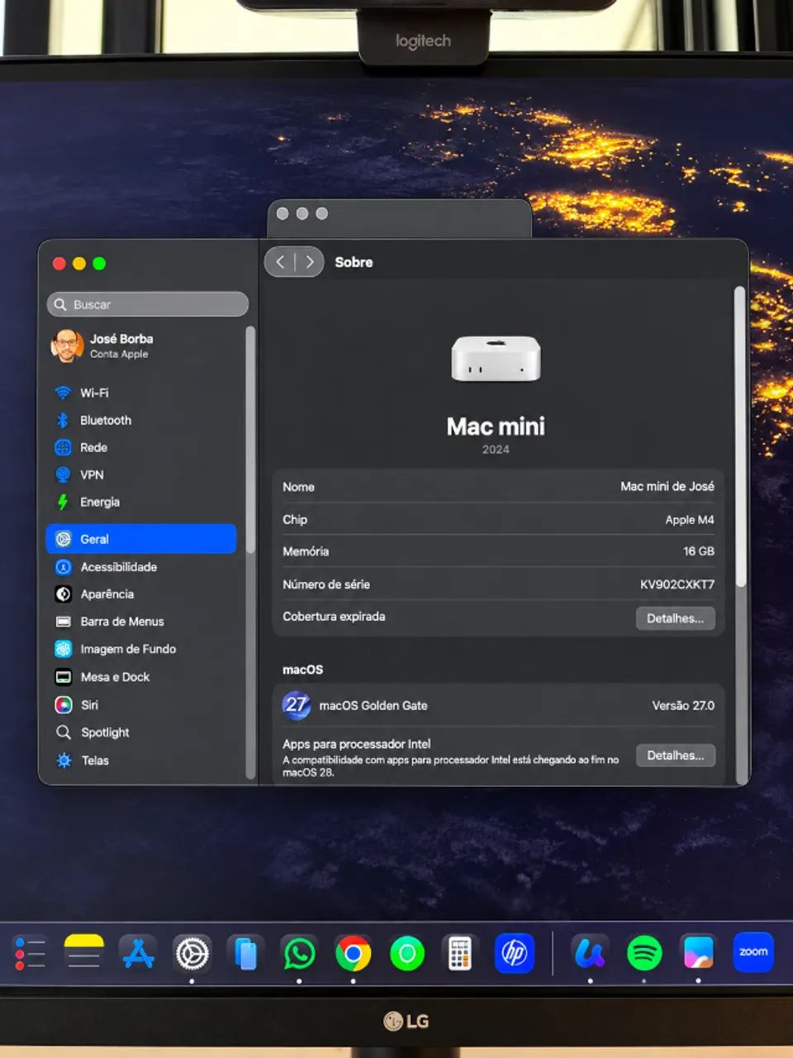Open Google Chrome in the Dock
The width and height of the screenshot is (793, 1058).
coord(353,954)
